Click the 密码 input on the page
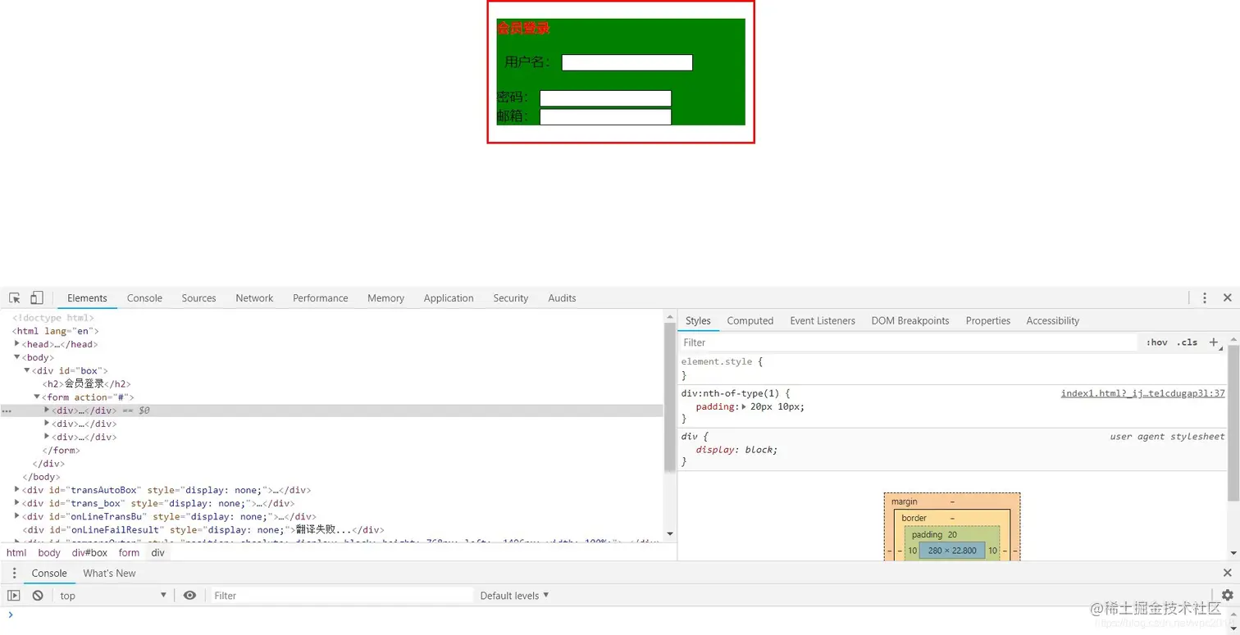Viewport: 1240px width, 635px height. pyautogui.click(x=605, y=98)
